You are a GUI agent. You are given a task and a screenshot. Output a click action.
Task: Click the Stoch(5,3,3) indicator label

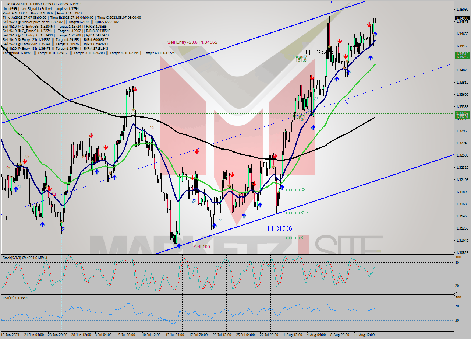click(x=24, y=258)
